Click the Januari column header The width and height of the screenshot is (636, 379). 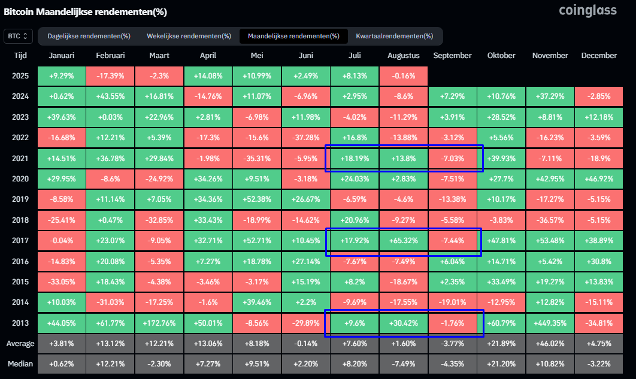(x=62, y=56)
